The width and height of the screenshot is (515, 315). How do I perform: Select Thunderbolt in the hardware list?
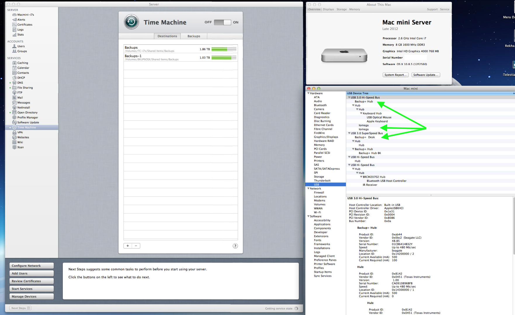click(322, 181)
